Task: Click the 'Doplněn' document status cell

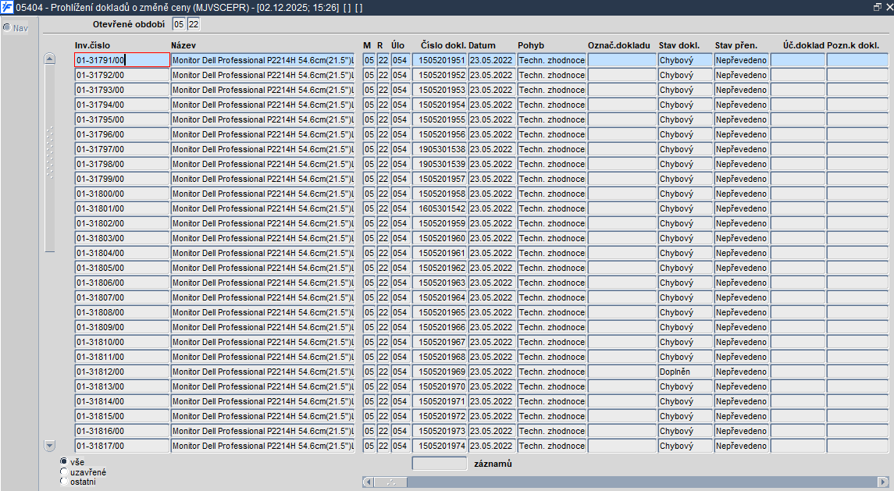Action: (686, 372)
